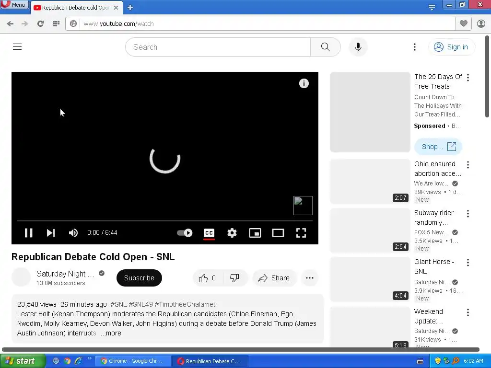Viewport: 491px width, 368px height.
Task: Expand hidden quick launch items chevron
Action: (90, 358)
